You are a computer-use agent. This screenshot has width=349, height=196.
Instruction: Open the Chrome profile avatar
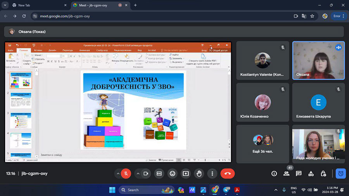coord(325,16)
